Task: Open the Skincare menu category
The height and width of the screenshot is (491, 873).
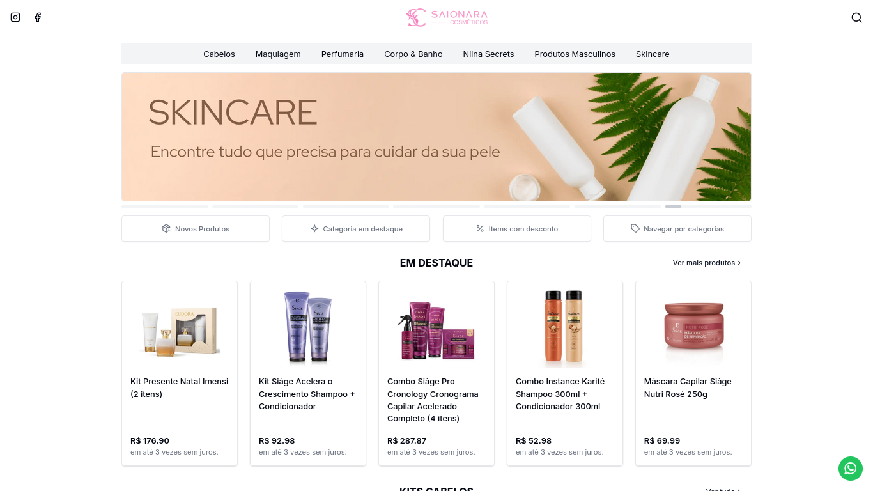Action: point(653,54)
